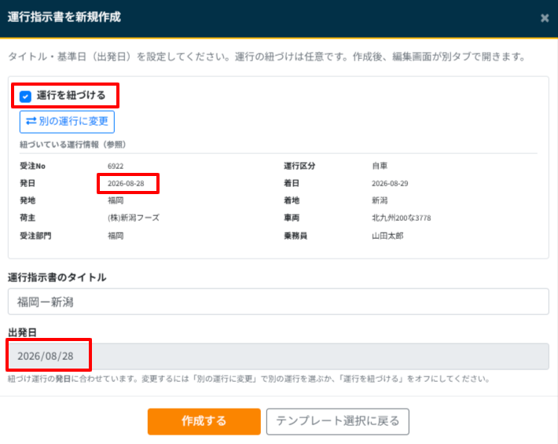Click the 運行指示書のタイトル label
Image resolution: width=558 pixels, height=444 pixels.
(57, 277)
